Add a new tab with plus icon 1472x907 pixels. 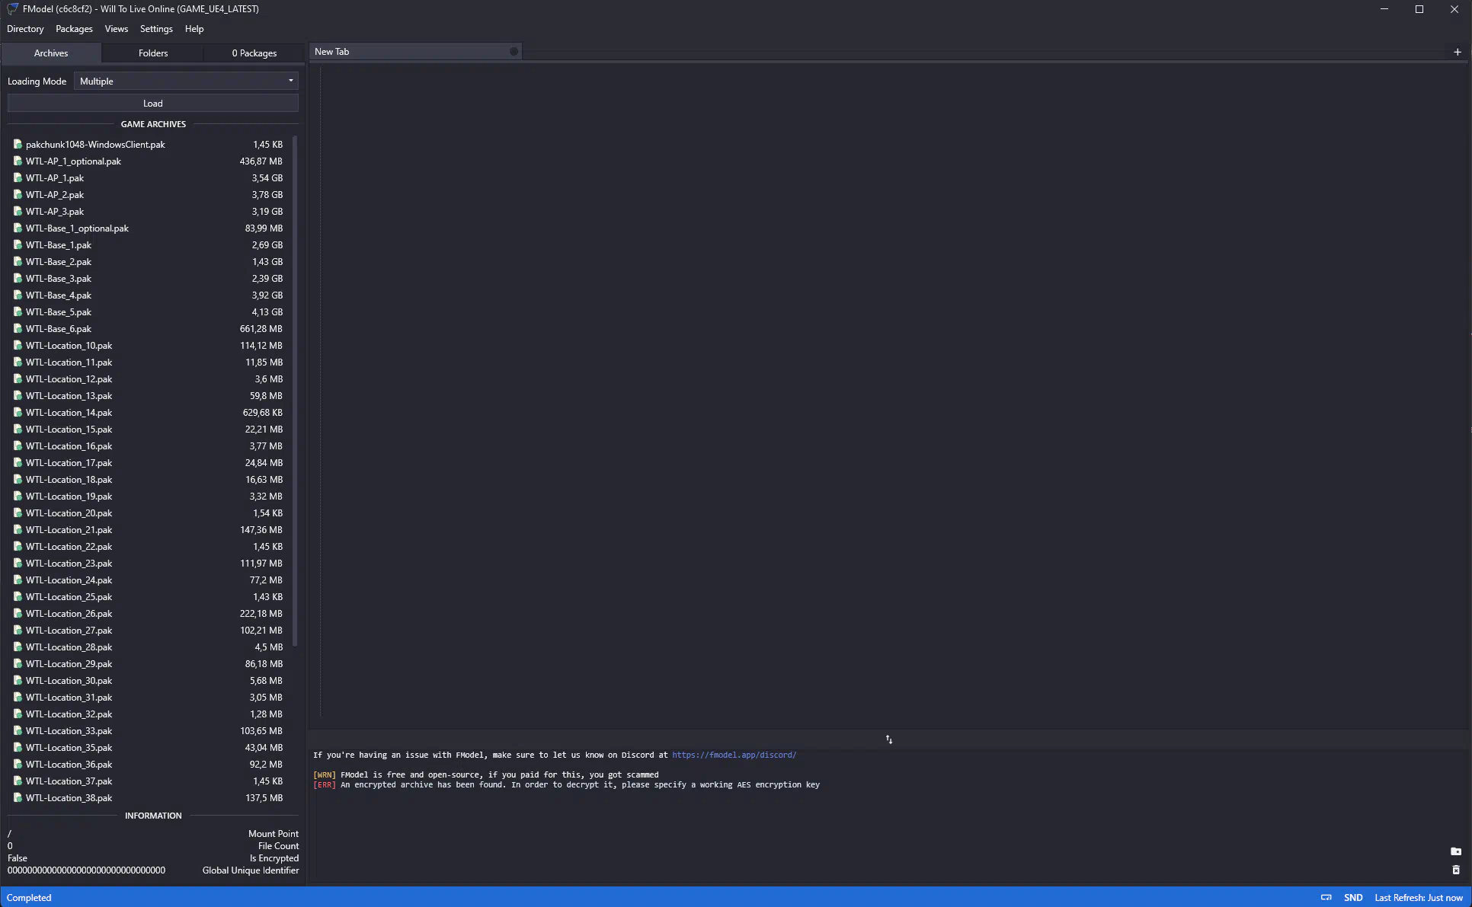(x=1457, y=52)
